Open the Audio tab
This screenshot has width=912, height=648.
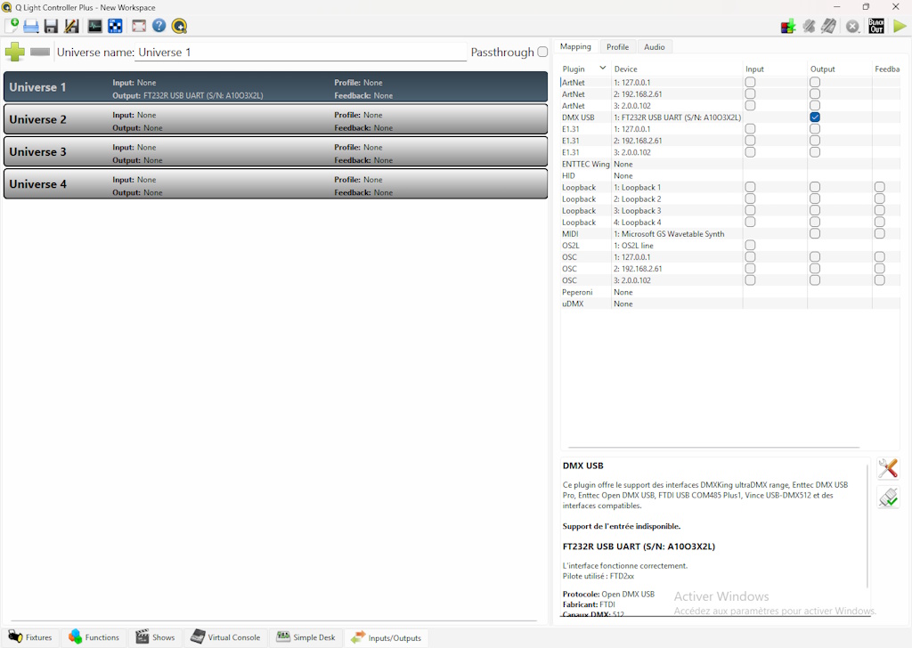tap(654, 47)
